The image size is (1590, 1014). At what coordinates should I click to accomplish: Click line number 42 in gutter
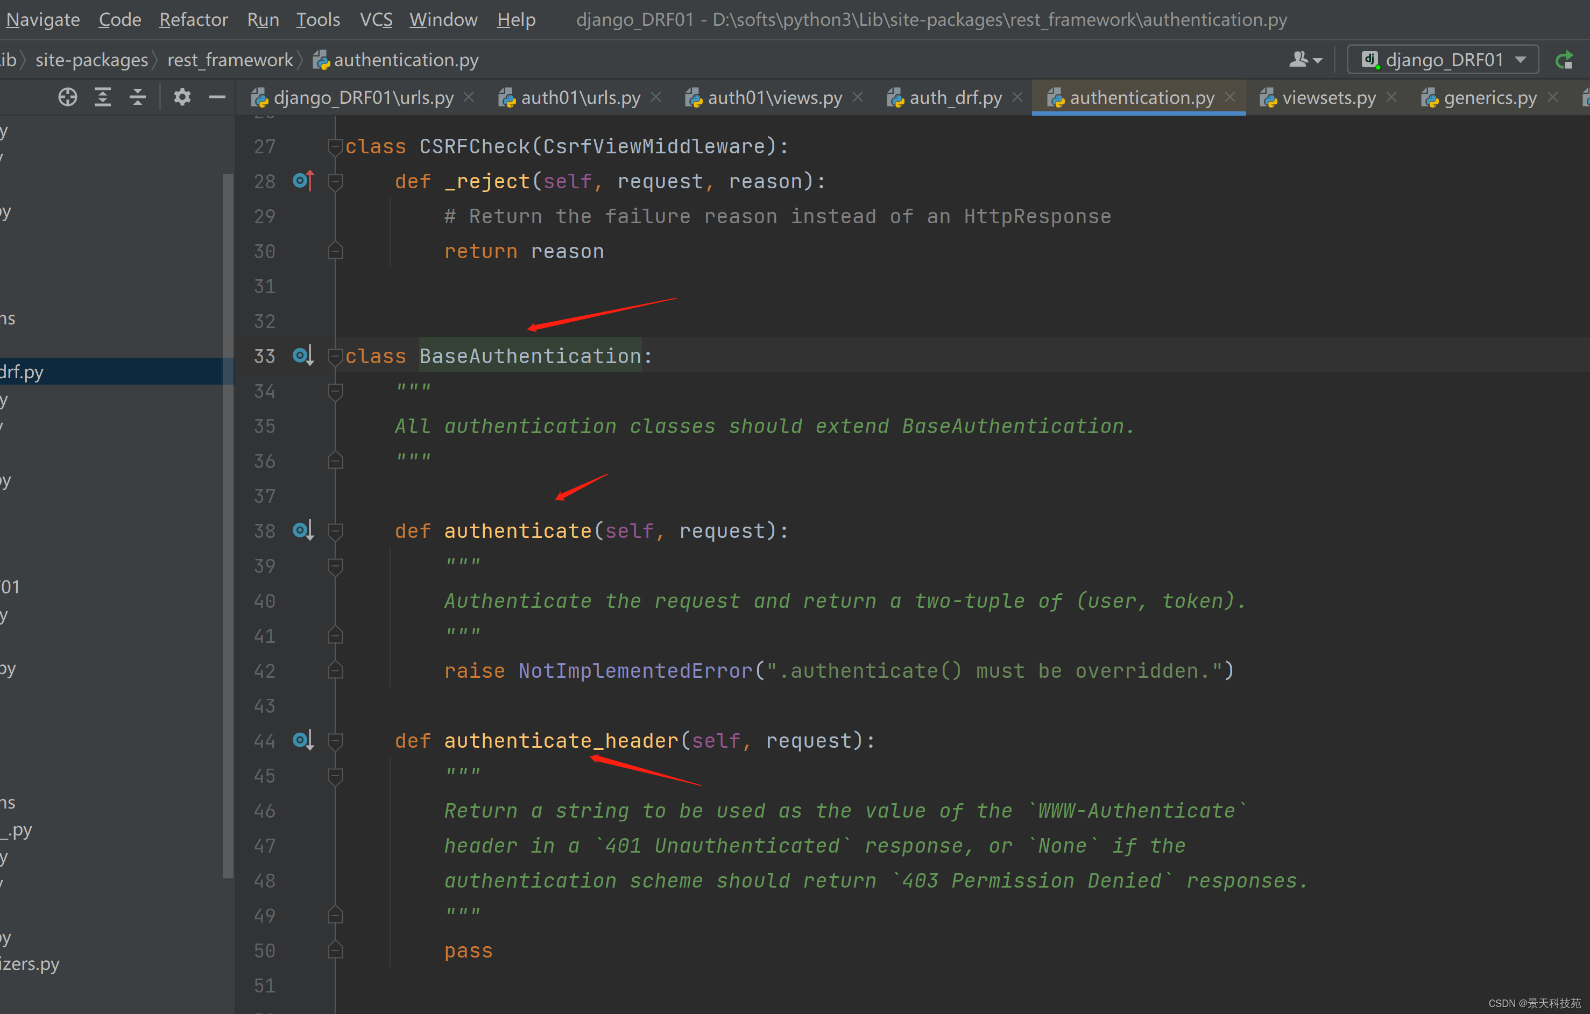coord(265,671)
